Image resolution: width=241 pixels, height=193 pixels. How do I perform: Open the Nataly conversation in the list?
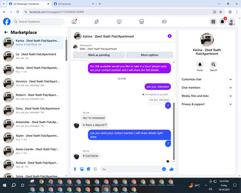(32, 70)
